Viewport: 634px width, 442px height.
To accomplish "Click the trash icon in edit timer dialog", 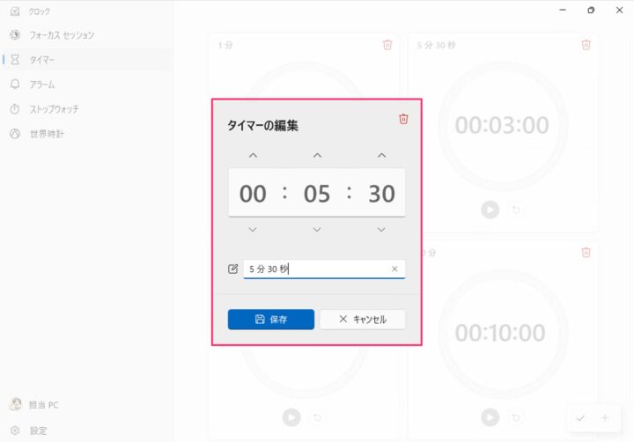I will click(403, 119).
